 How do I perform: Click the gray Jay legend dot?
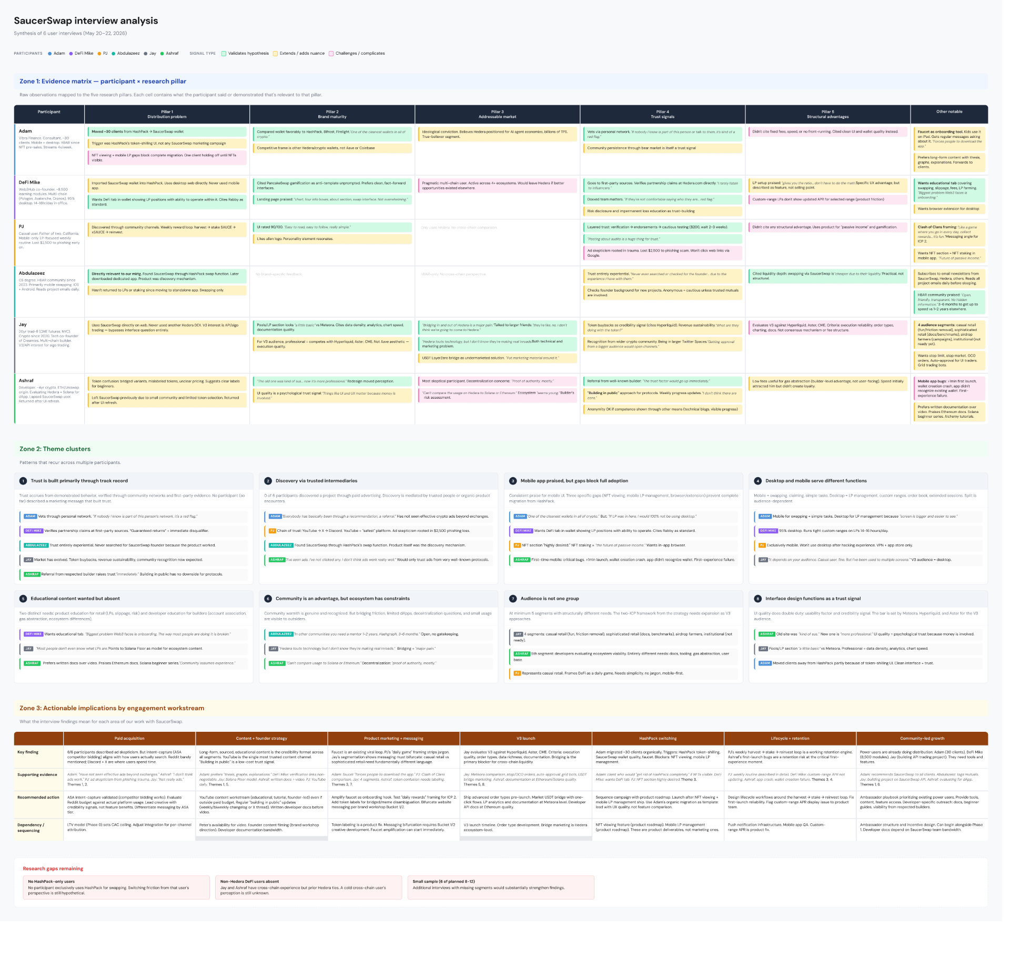point(146,54)
